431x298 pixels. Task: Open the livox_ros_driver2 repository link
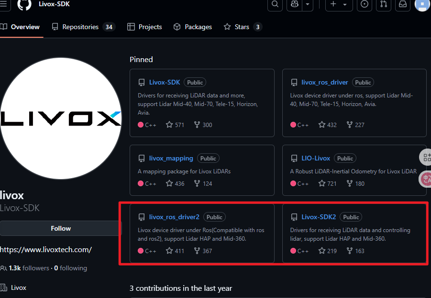pos(174,217)
